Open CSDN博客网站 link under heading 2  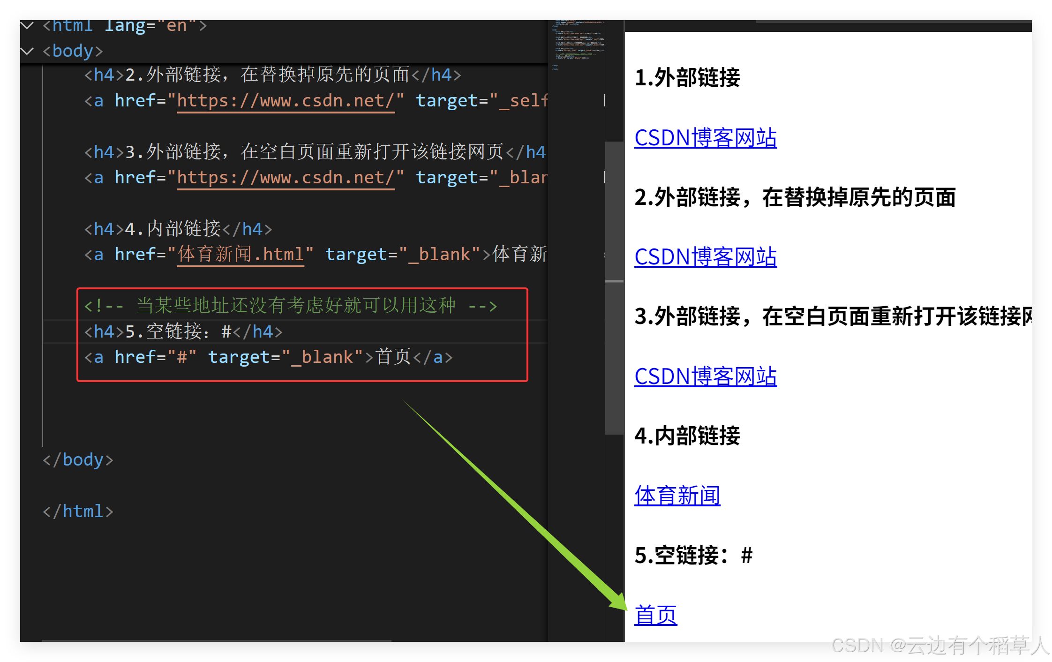pos(705,257)
